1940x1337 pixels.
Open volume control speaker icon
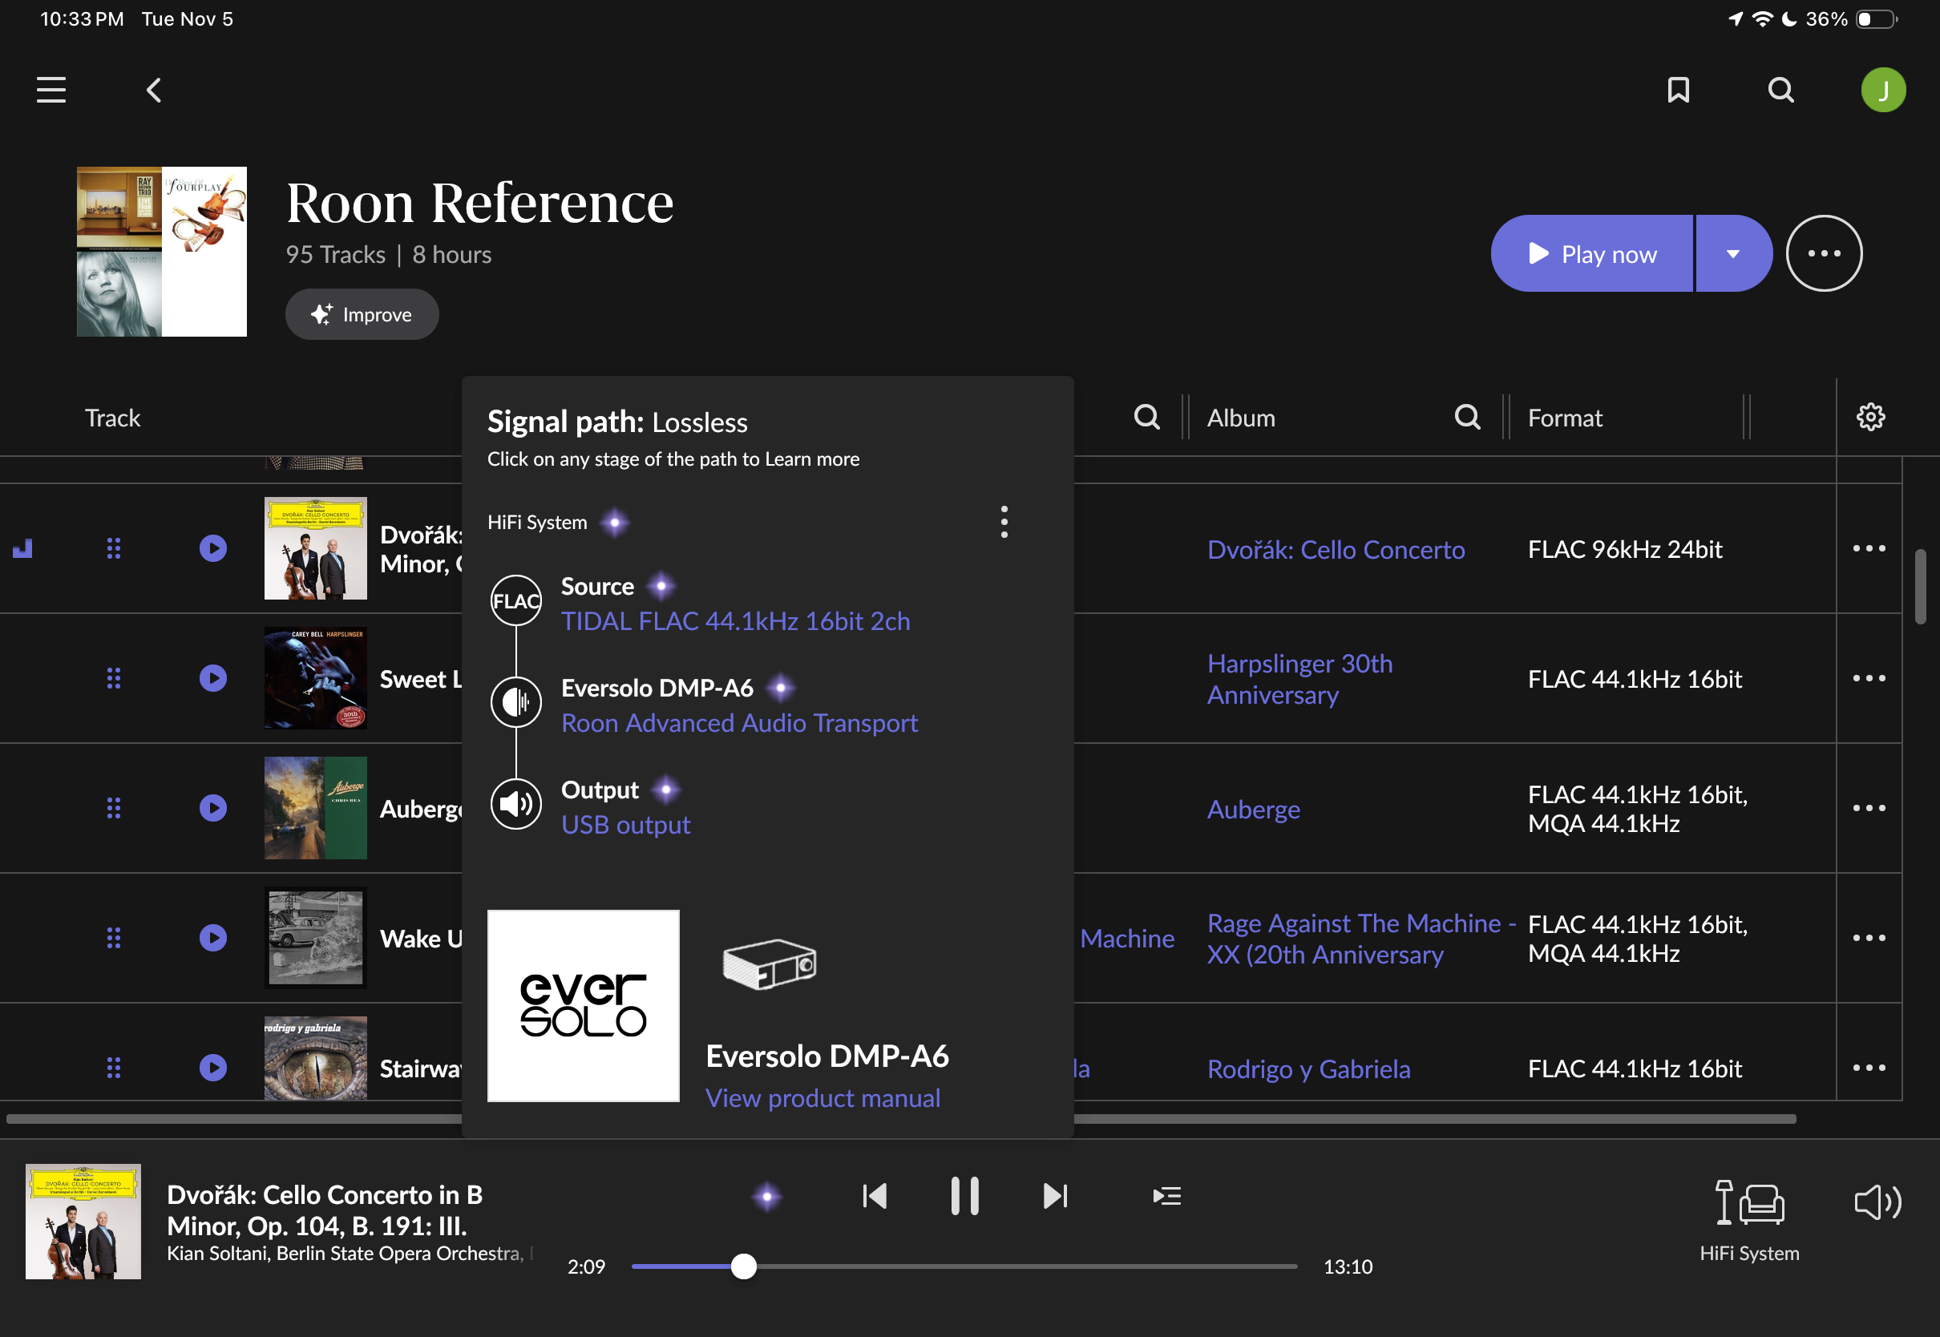click(x=1877, y=1203)
